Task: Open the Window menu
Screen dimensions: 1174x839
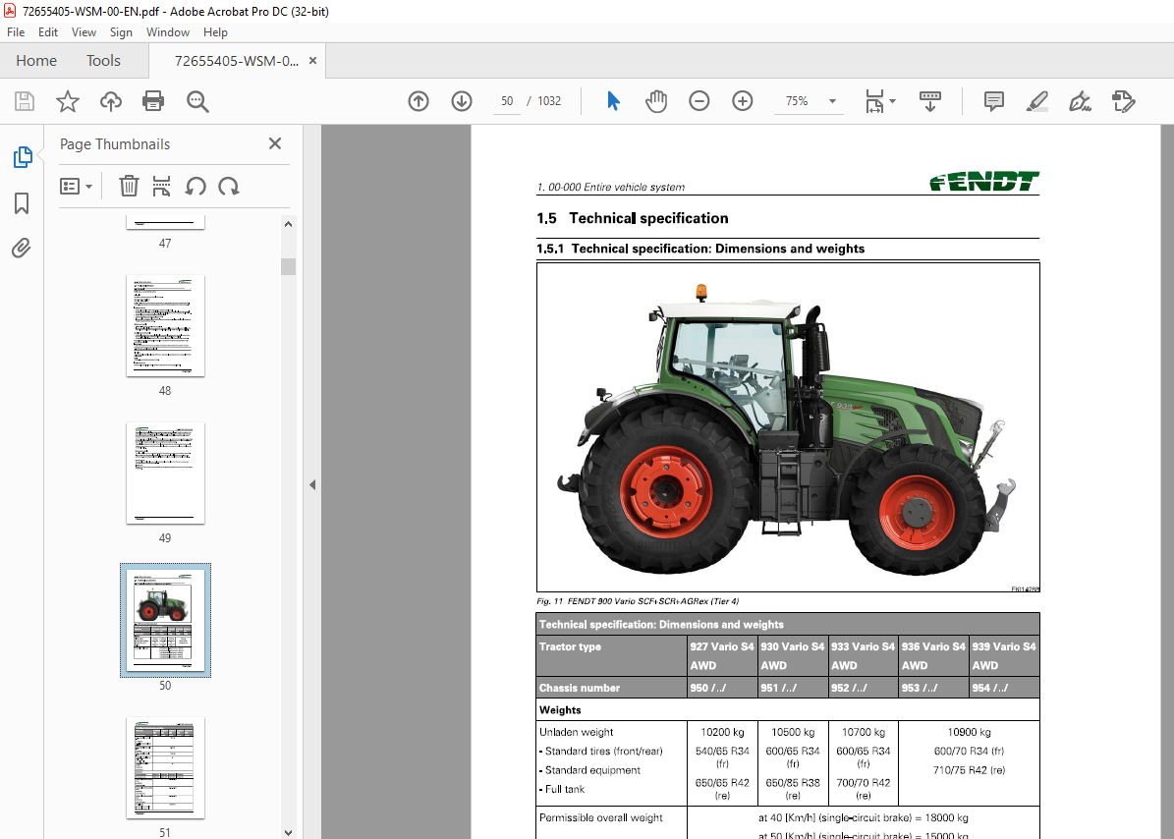Action: pos(168,32)
